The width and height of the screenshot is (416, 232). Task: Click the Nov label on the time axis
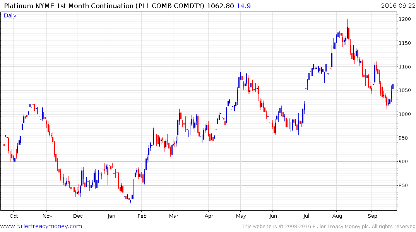(48, 216)
